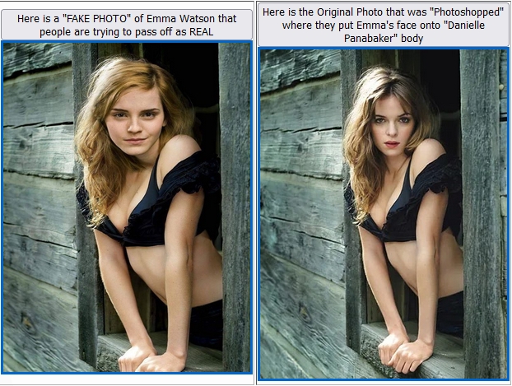Click the right photo labeled Original Photo
This screenshot has width=512, height=386.
[384, 214]
